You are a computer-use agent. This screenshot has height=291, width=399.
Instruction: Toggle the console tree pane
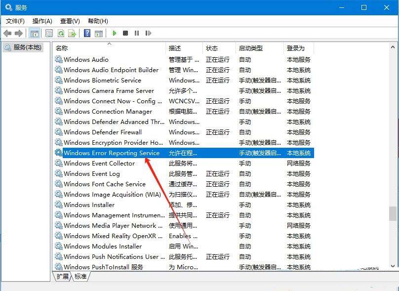tap(34, 33)
